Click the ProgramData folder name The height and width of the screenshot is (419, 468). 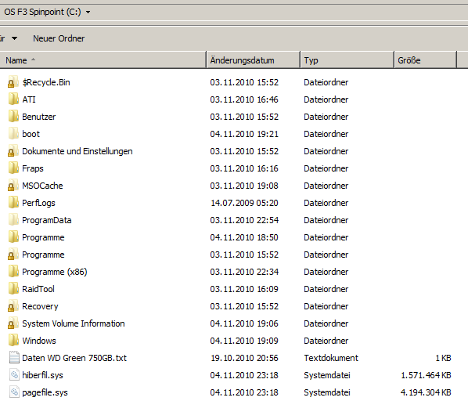point(46,220)
